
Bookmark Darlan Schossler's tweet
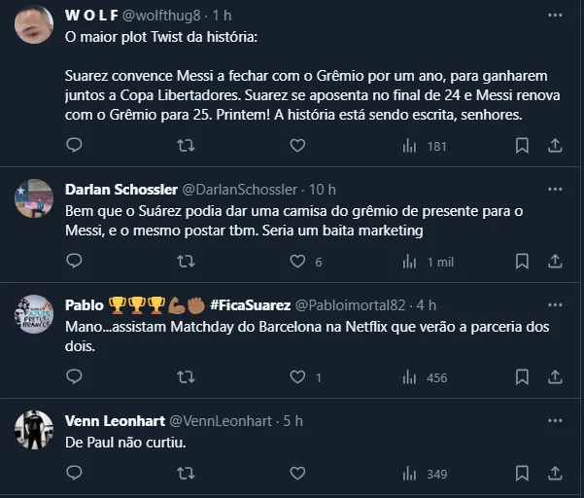click(x=522, y=262)
